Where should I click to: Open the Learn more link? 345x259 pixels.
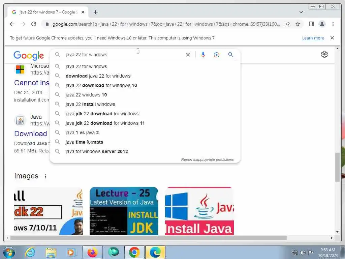click(x=313, y=38)
